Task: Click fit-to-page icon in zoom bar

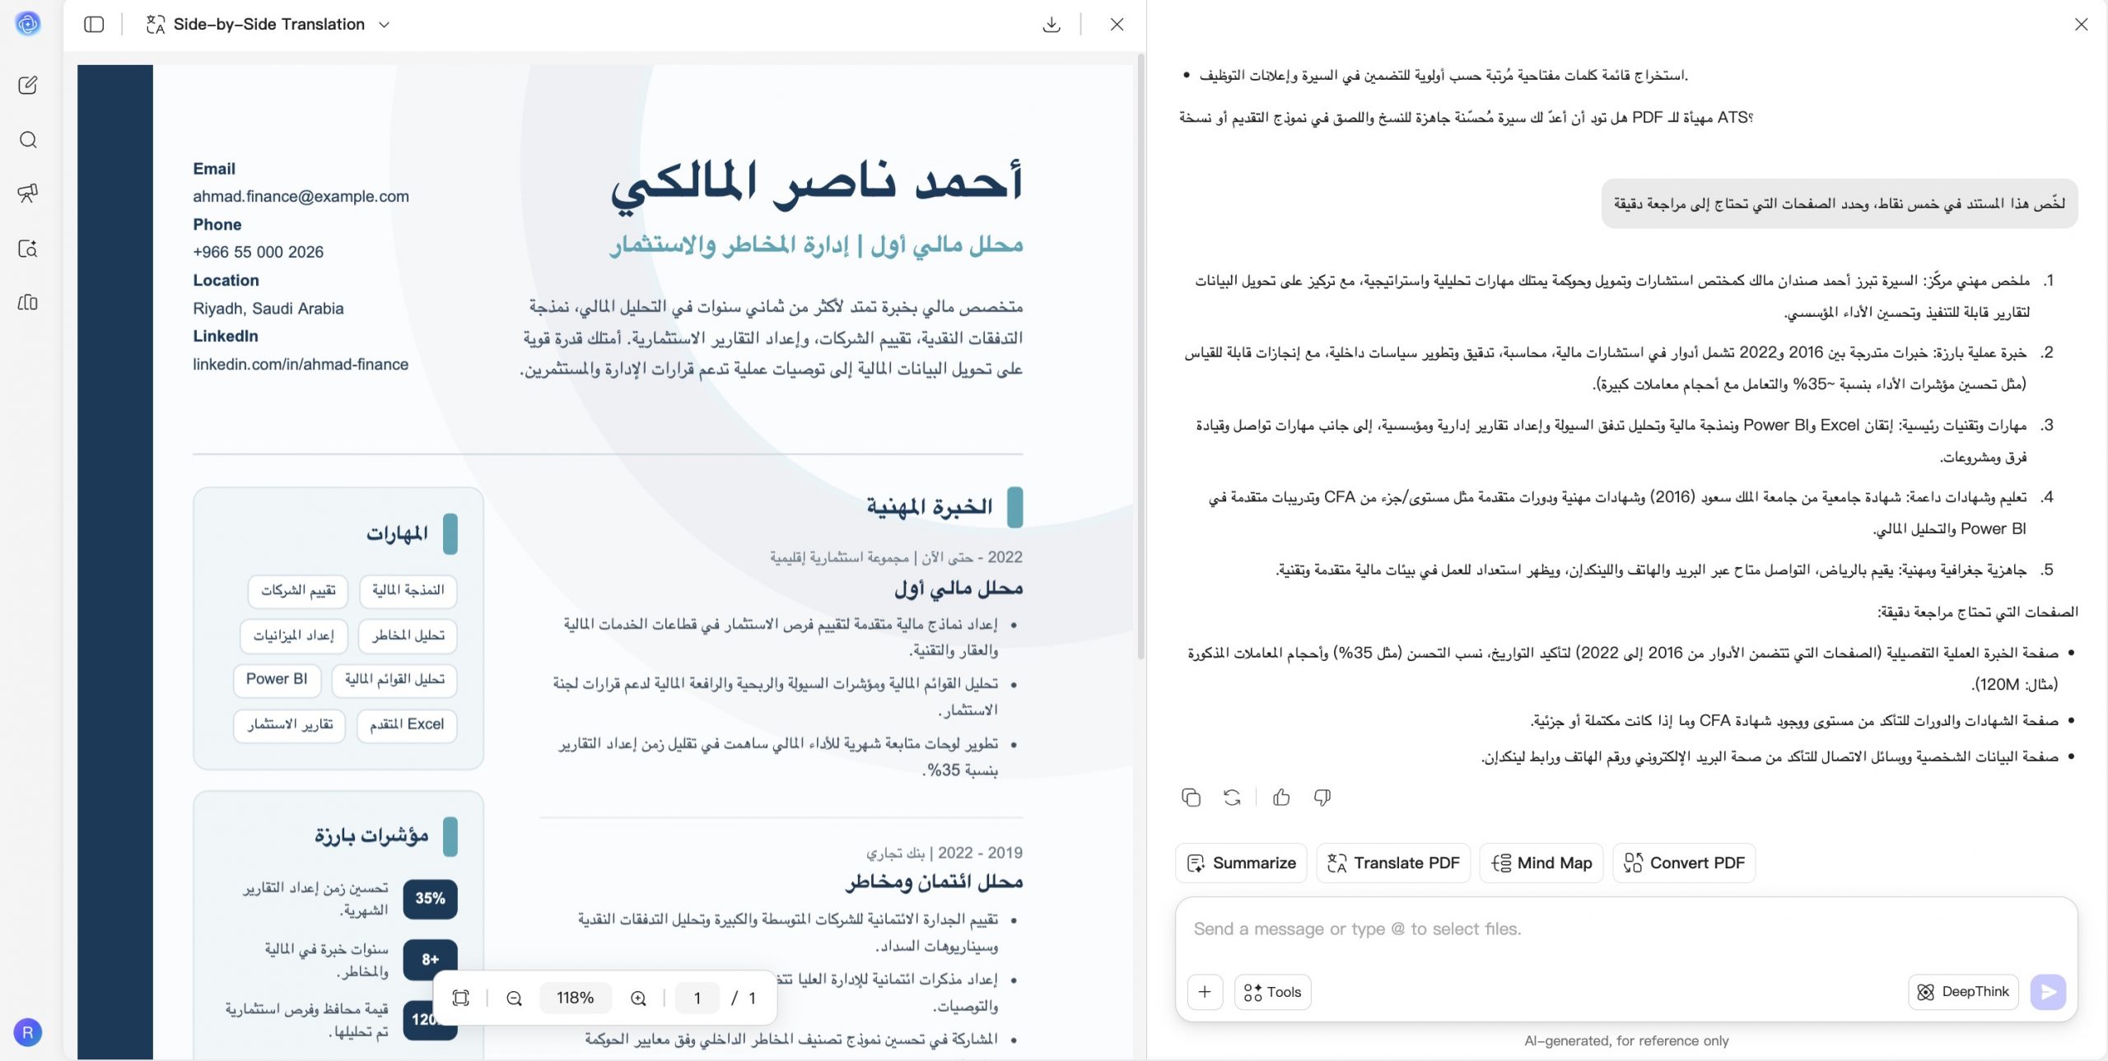Action: 461,998
